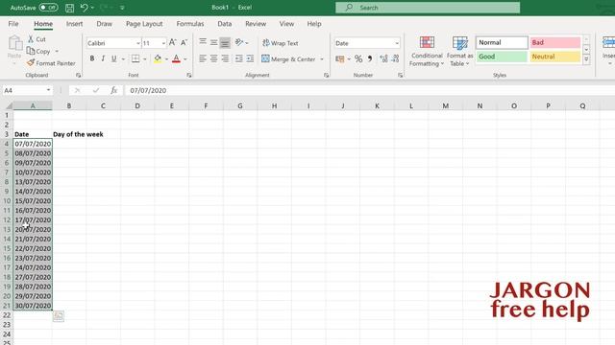Click inside the formula bar
The height and width of the screenshot is (345, 615).
(369, 90)
